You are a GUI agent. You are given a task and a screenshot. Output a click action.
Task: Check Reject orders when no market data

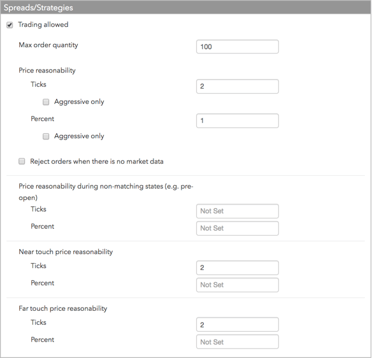coord(22,162)
